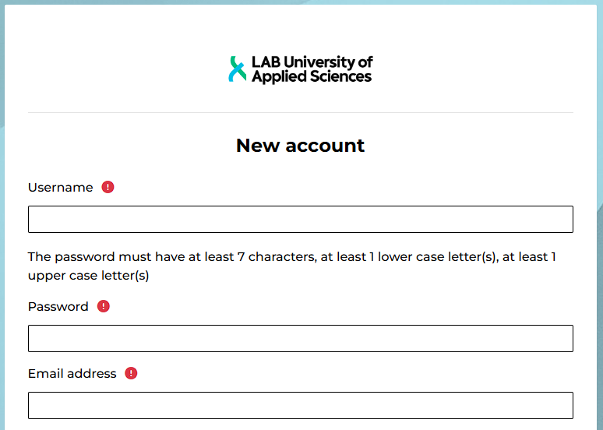This screenshot has height=430, width=603.
Task: Click the Email address field label
Action: click(x=72, y=374)
